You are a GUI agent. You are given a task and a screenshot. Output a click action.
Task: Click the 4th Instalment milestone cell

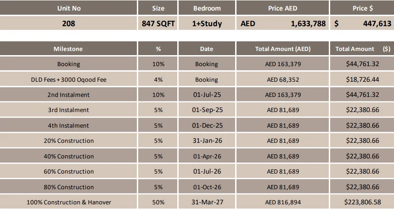tap(68, 125)
